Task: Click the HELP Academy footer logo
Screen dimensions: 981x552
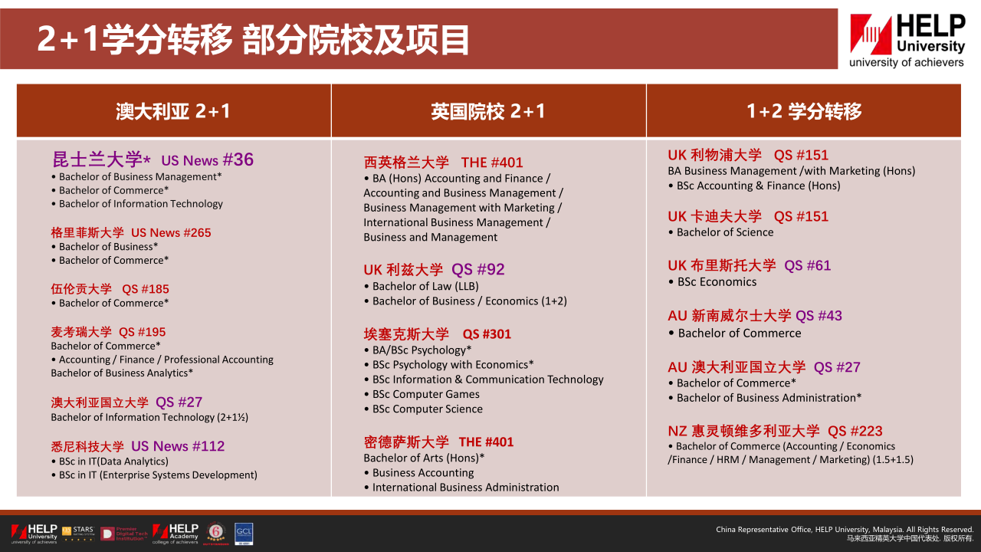Action: [x=176, y=534]
